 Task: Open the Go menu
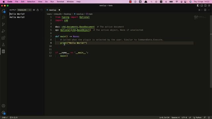coord(46,2)
